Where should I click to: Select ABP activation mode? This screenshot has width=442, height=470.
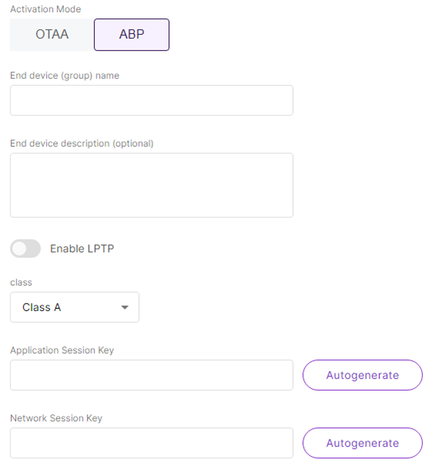coord(132,35)
